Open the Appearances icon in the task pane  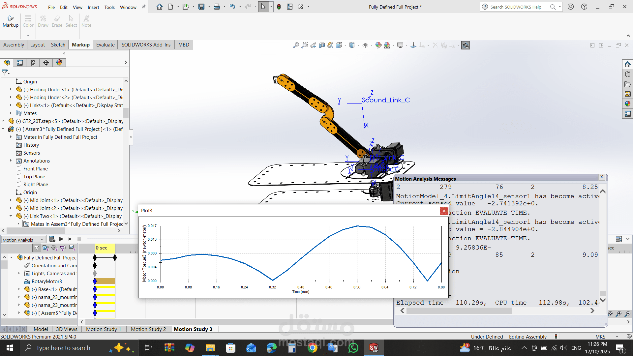pos(628,104)
